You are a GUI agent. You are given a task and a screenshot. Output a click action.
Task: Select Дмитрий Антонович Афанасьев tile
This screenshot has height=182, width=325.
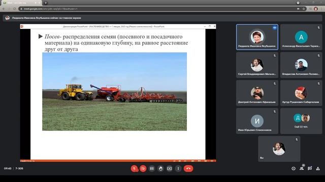pyautogui.click(x=257, y=93)
